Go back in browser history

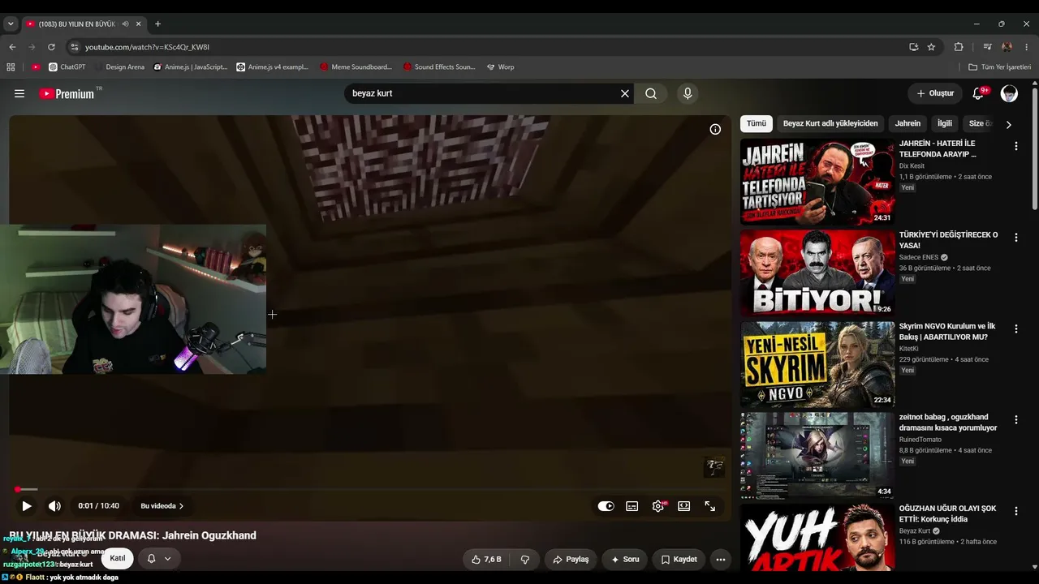point(12,47)
